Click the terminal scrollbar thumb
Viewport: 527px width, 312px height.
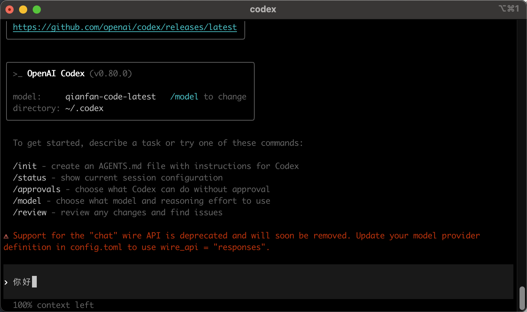(522, 298)
